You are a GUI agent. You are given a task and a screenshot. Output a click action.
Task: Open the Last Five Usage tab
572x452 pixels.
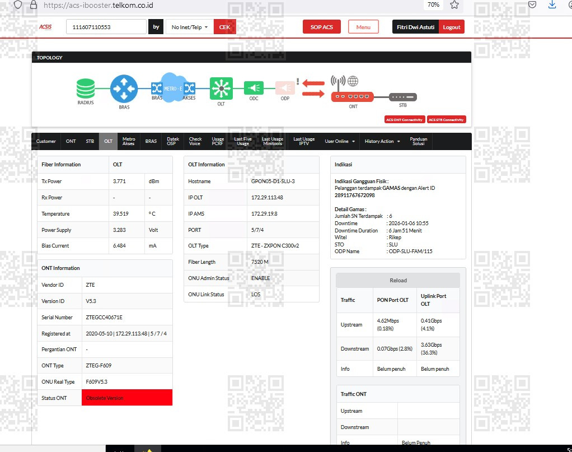(x=242, y=141)
